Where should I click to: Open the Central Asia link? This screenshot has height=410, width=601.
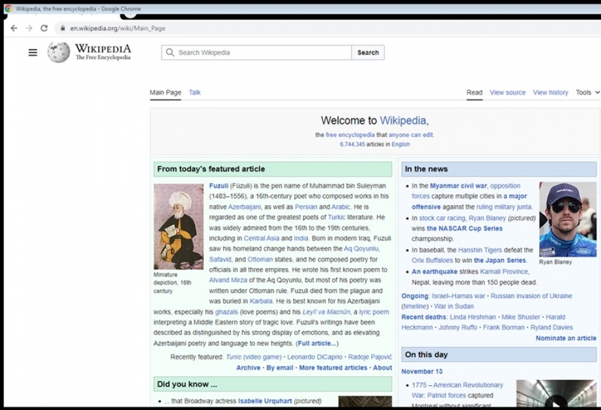(261, 238)
